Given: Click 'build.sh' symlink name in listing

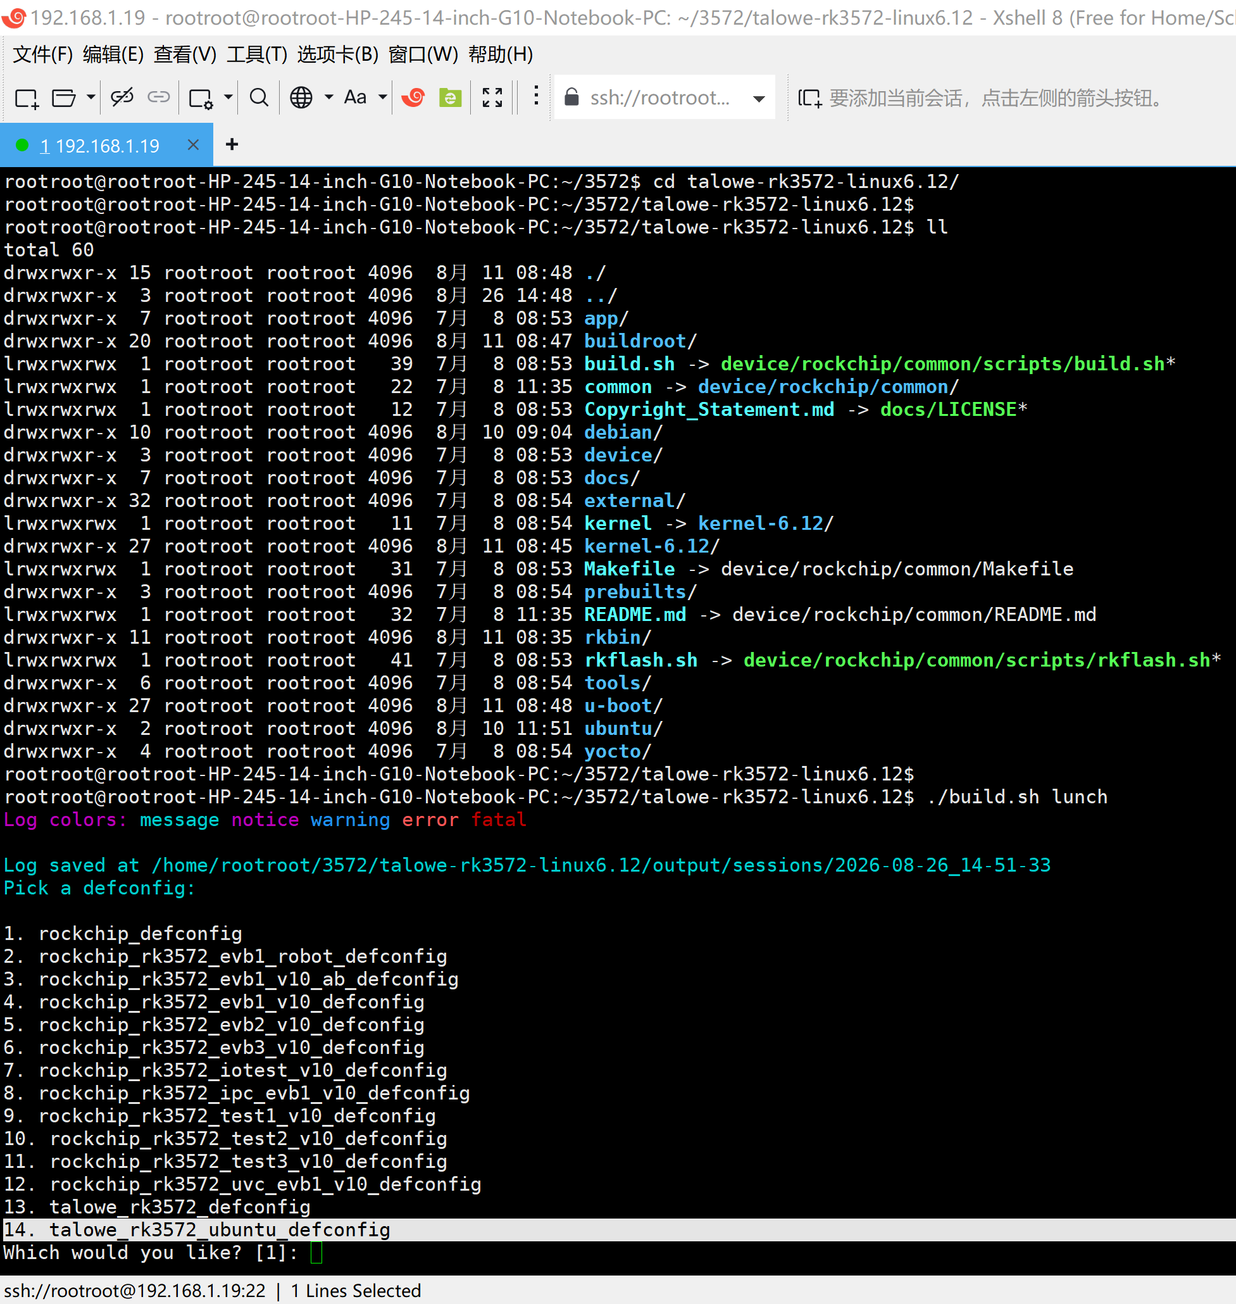Looking at the screenshot, I should point(629,364).
